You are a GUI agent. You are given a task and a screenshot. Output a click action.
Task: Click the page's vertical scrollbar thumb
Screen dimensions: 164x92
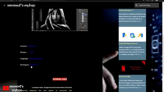point(163,54)
